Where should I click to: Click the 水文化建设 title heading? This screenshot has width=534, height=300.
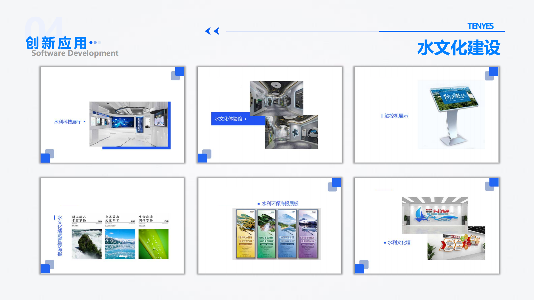[x=458, y=47]
